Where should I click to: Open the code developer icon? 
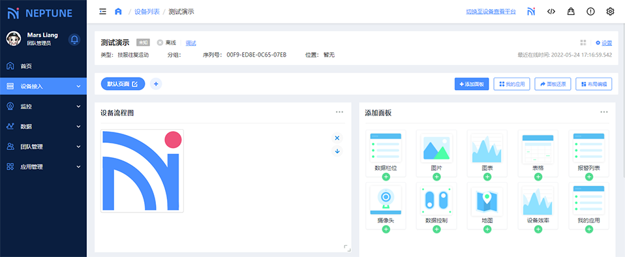pos(551,12)
